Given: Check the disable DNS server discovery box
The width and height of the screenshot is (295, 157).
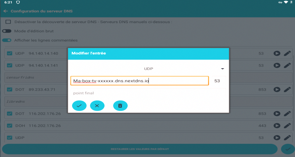Looking at the screenshot, I should (8, 22).
